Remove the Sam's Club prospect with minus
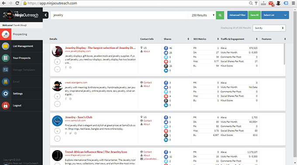 [x=57, y=139]
